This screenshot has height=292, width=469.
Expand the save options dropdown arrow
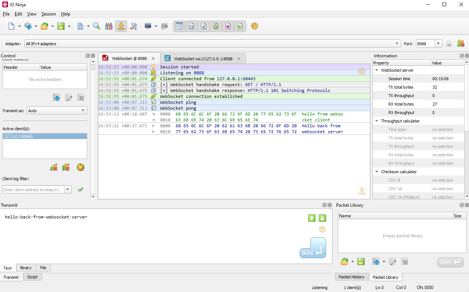click(x=69, y=26)
